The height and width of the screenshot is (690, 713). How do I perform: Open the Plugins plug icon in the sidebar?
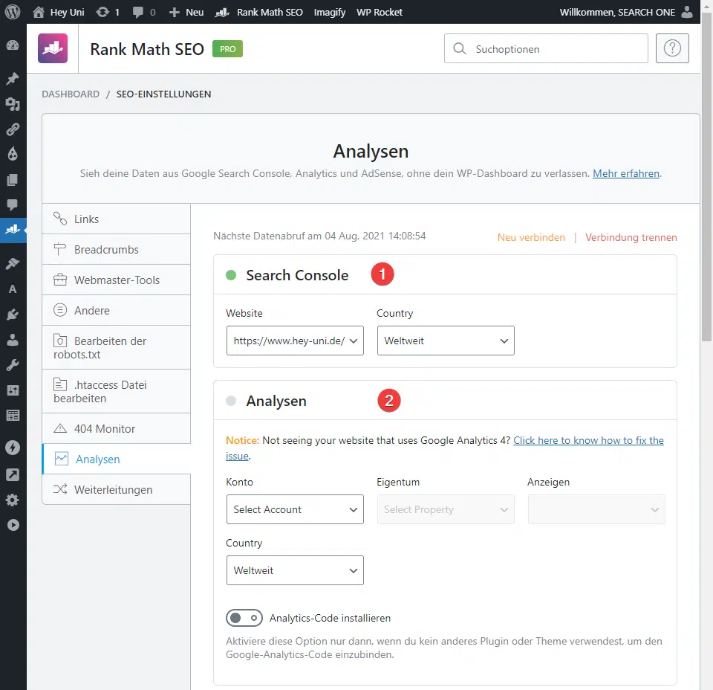pos(13,315)
